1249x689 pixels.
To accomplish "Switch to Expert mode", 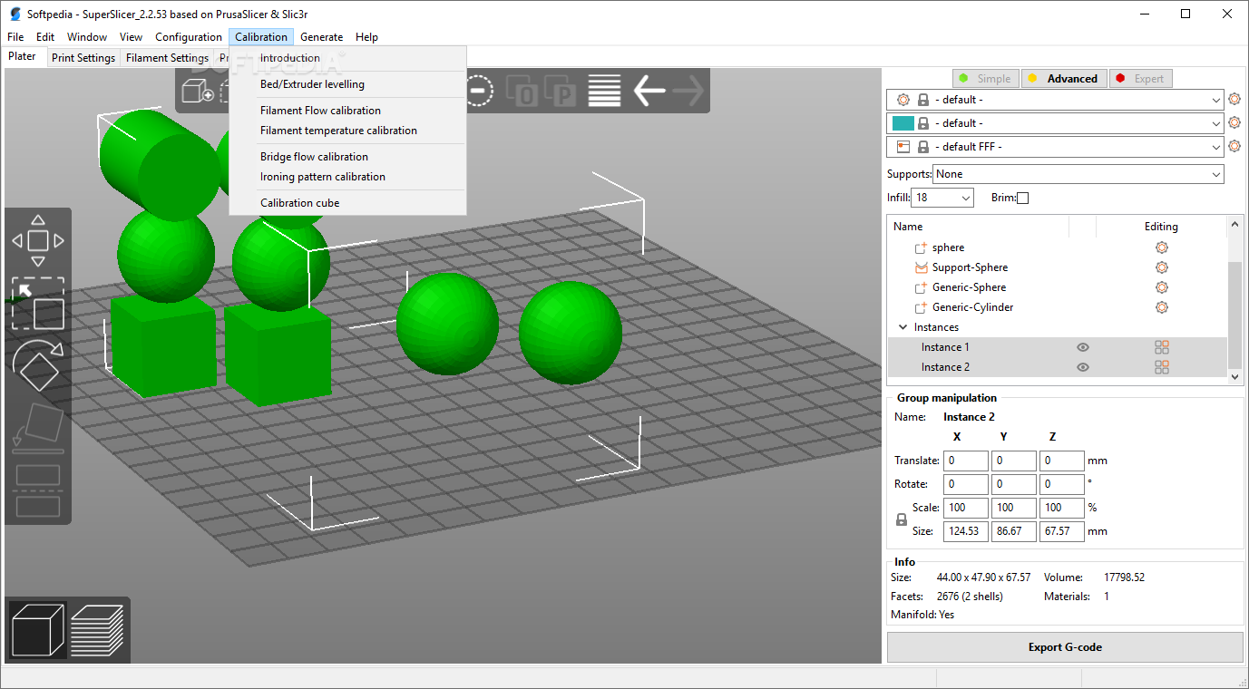I will tap(1141, 79).
